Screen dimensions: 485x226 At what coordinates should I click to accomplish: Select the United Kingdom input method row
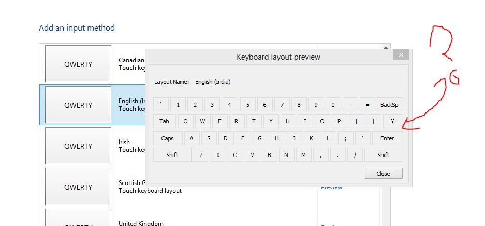pyautogui.click(x=210, y=217)
